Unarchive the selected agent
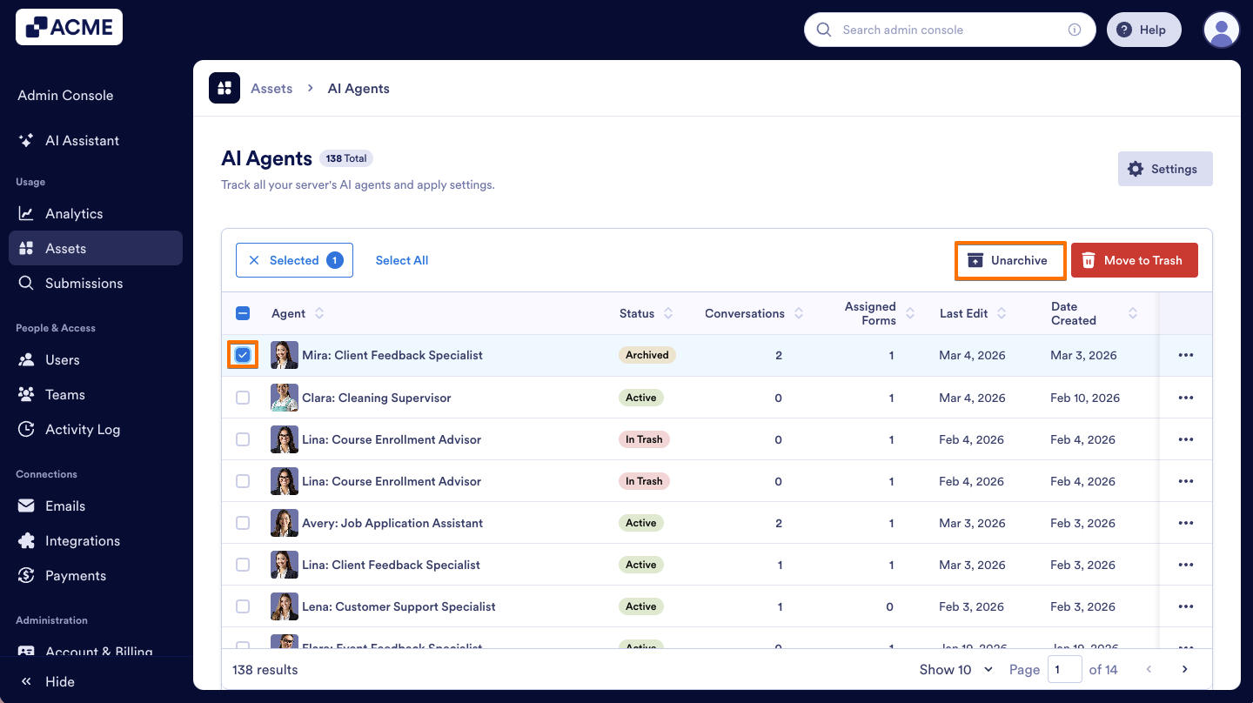1253x703 pixels. 1009,259
